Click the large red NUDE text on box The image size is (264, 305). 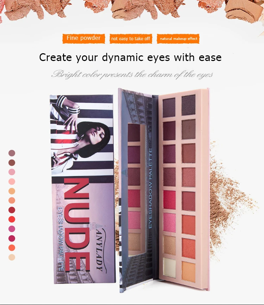pyautogui.click(x=77, y=225)
